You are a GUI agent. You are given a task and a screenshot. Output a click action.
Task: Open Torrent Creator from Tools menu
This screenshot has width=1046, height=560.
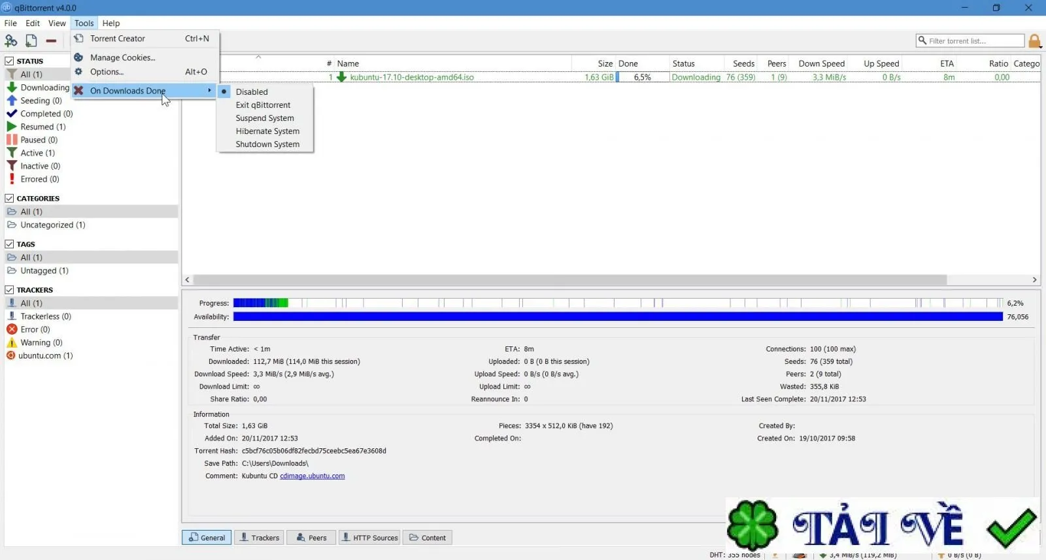coord(144,39)
